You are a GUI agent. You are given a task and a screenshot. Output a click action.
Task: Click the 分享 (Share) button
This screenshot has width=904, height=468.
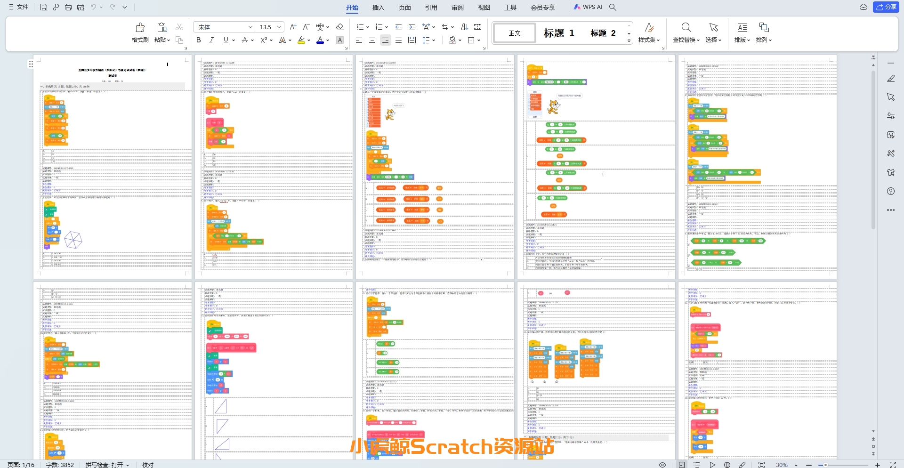pos(886,7)
